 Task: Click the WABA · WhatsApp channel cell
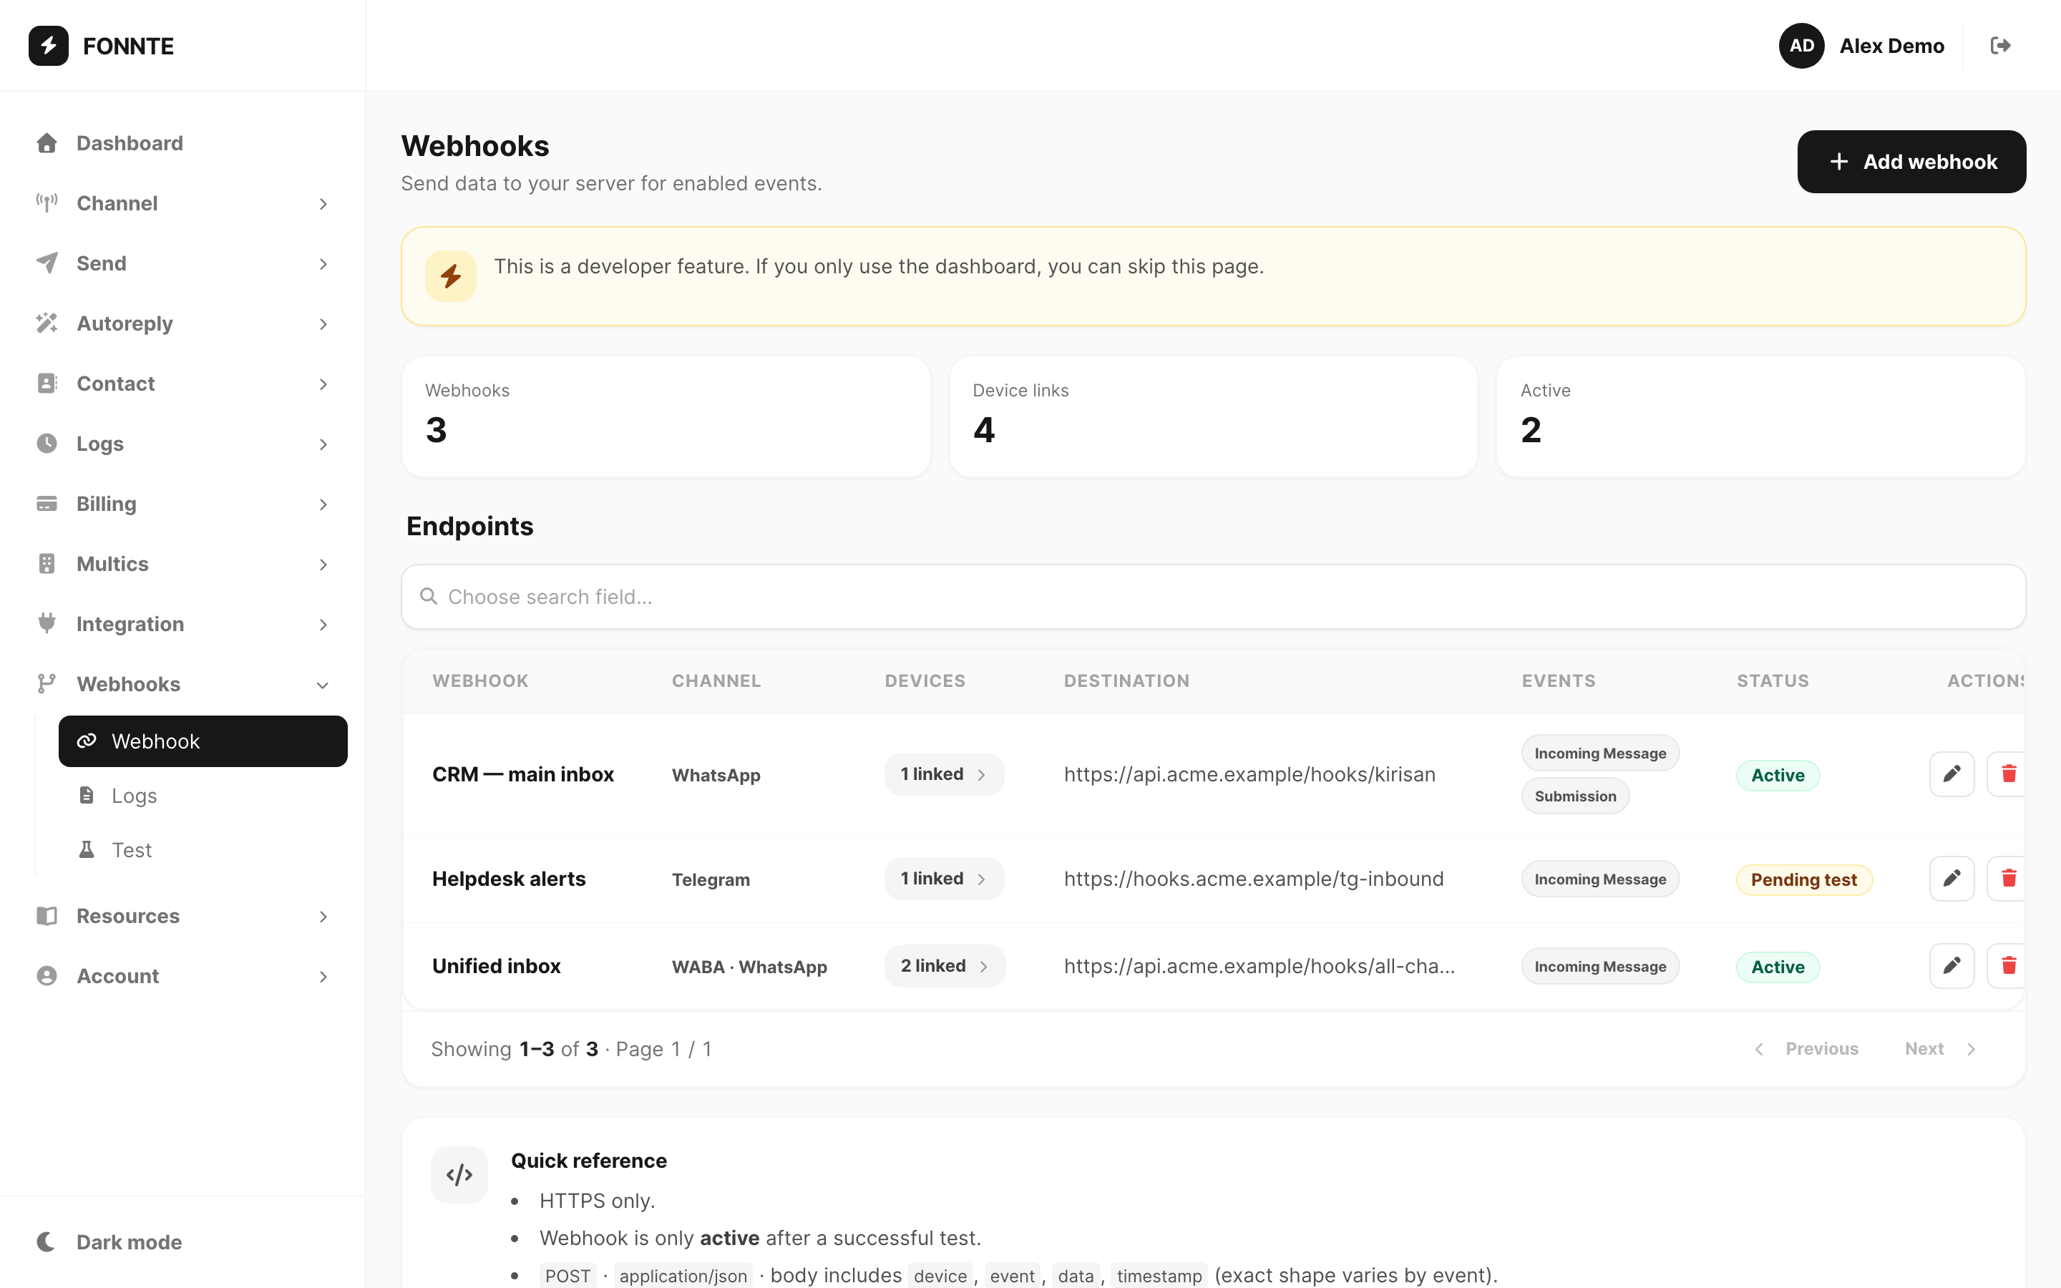(x=749, y=967)
